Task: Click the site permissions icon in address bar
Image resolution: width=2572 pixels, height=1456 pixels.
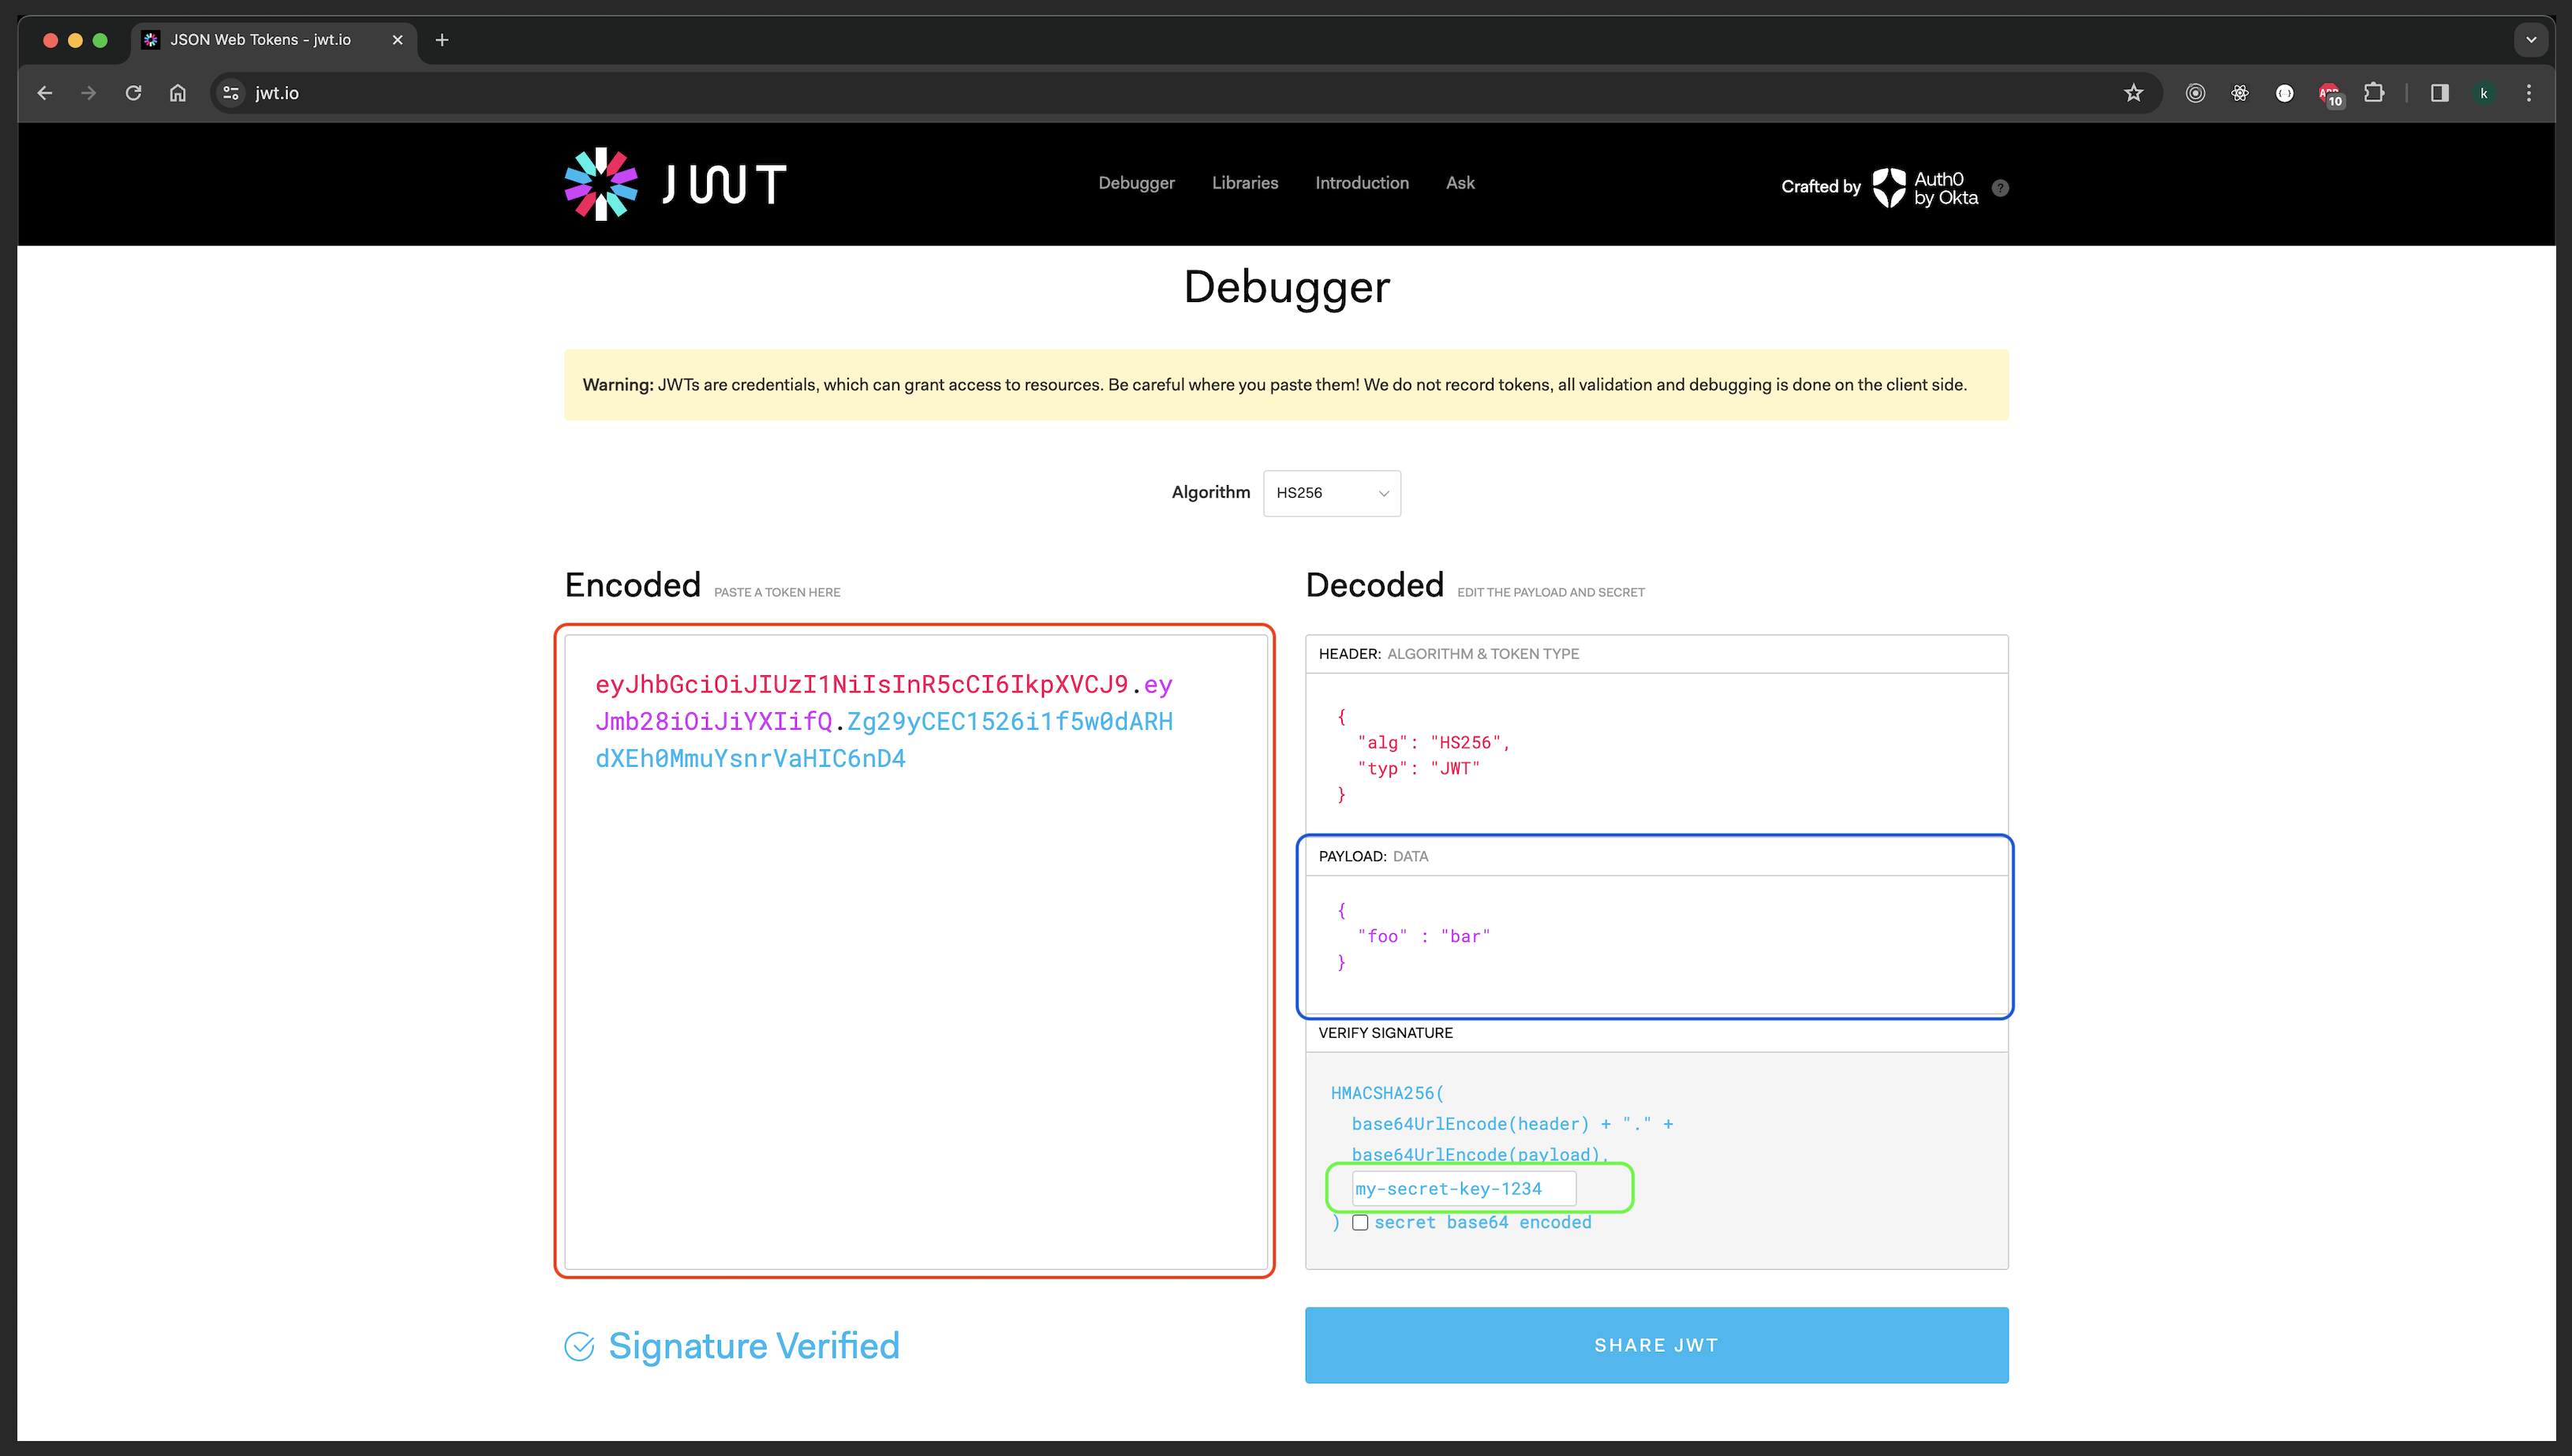Action: [231, 92]
